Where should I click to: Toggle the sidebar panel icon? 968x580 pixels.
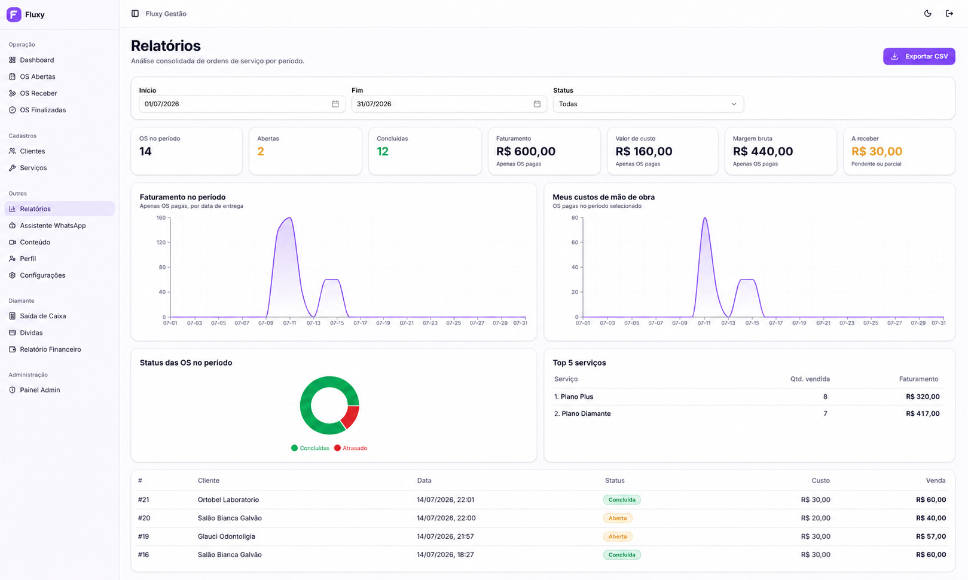point(135,14)
